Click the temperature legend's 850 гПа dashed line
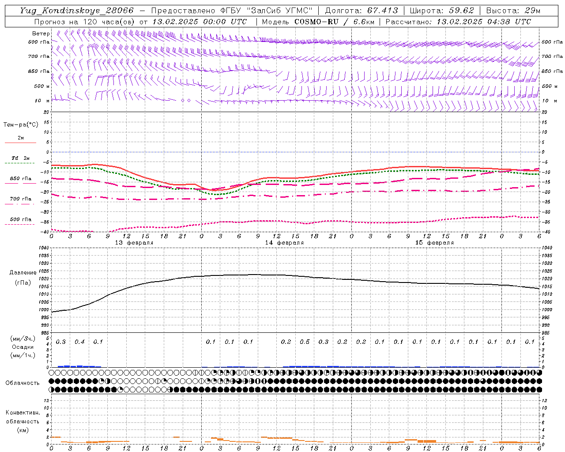This screenshot has width=565, height=452. click(20, 183)
